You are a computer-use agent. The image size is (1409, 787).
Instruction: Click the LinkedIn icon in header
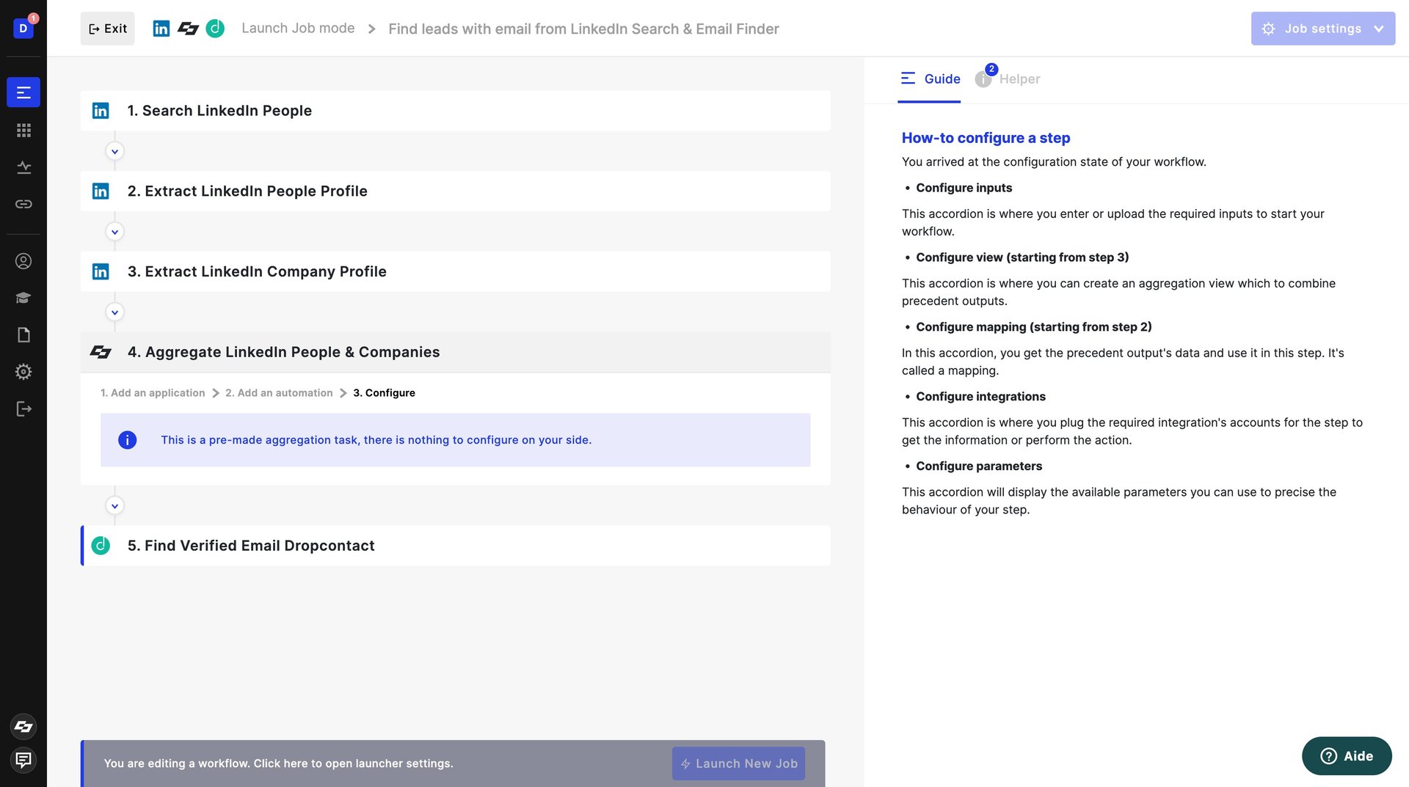161,29
